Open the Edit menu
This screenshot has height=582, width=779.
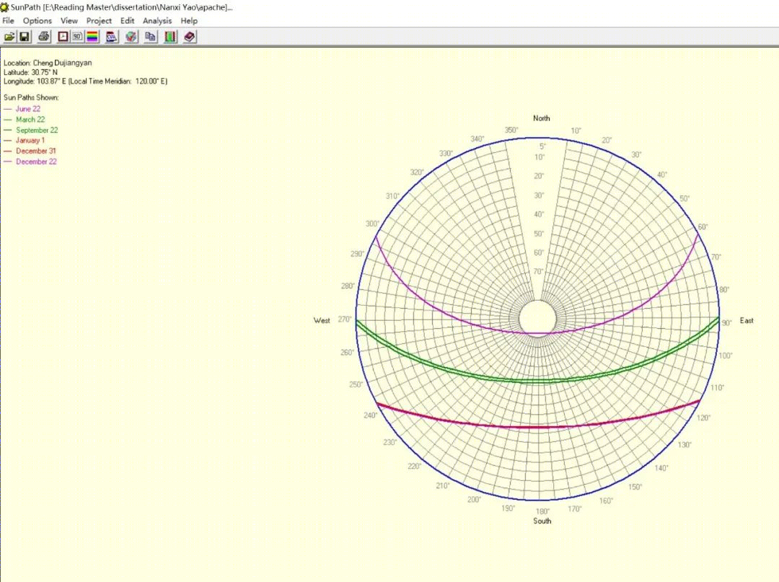click(x=128, y=21)
